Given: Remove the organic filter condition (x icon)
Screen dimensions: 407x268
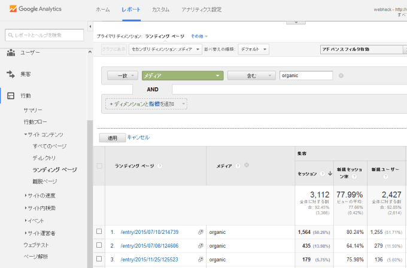Looking at the screenshot, I should pos(341,76).
